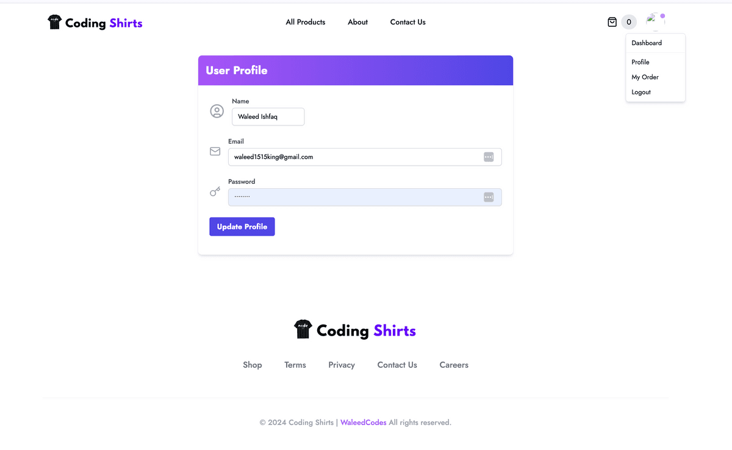This screenshot has height=450, width=732.
Task: Click the user avatar in header
Action: coord(655,21)
